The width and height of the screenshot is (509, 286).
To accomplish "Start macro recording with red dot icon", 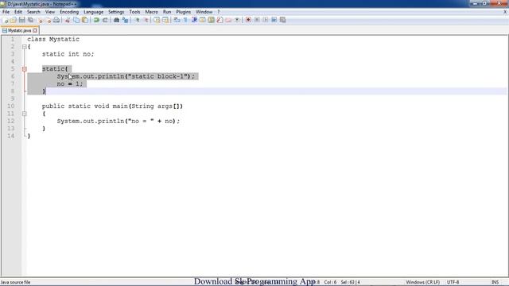I will [248, 20].
